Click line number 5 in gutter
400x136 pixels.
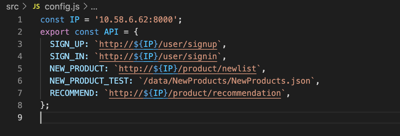click(x=20, y=69)
